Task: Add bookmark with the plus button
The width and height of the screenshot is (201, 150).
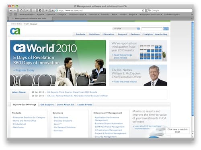Action: pos(52,10)
